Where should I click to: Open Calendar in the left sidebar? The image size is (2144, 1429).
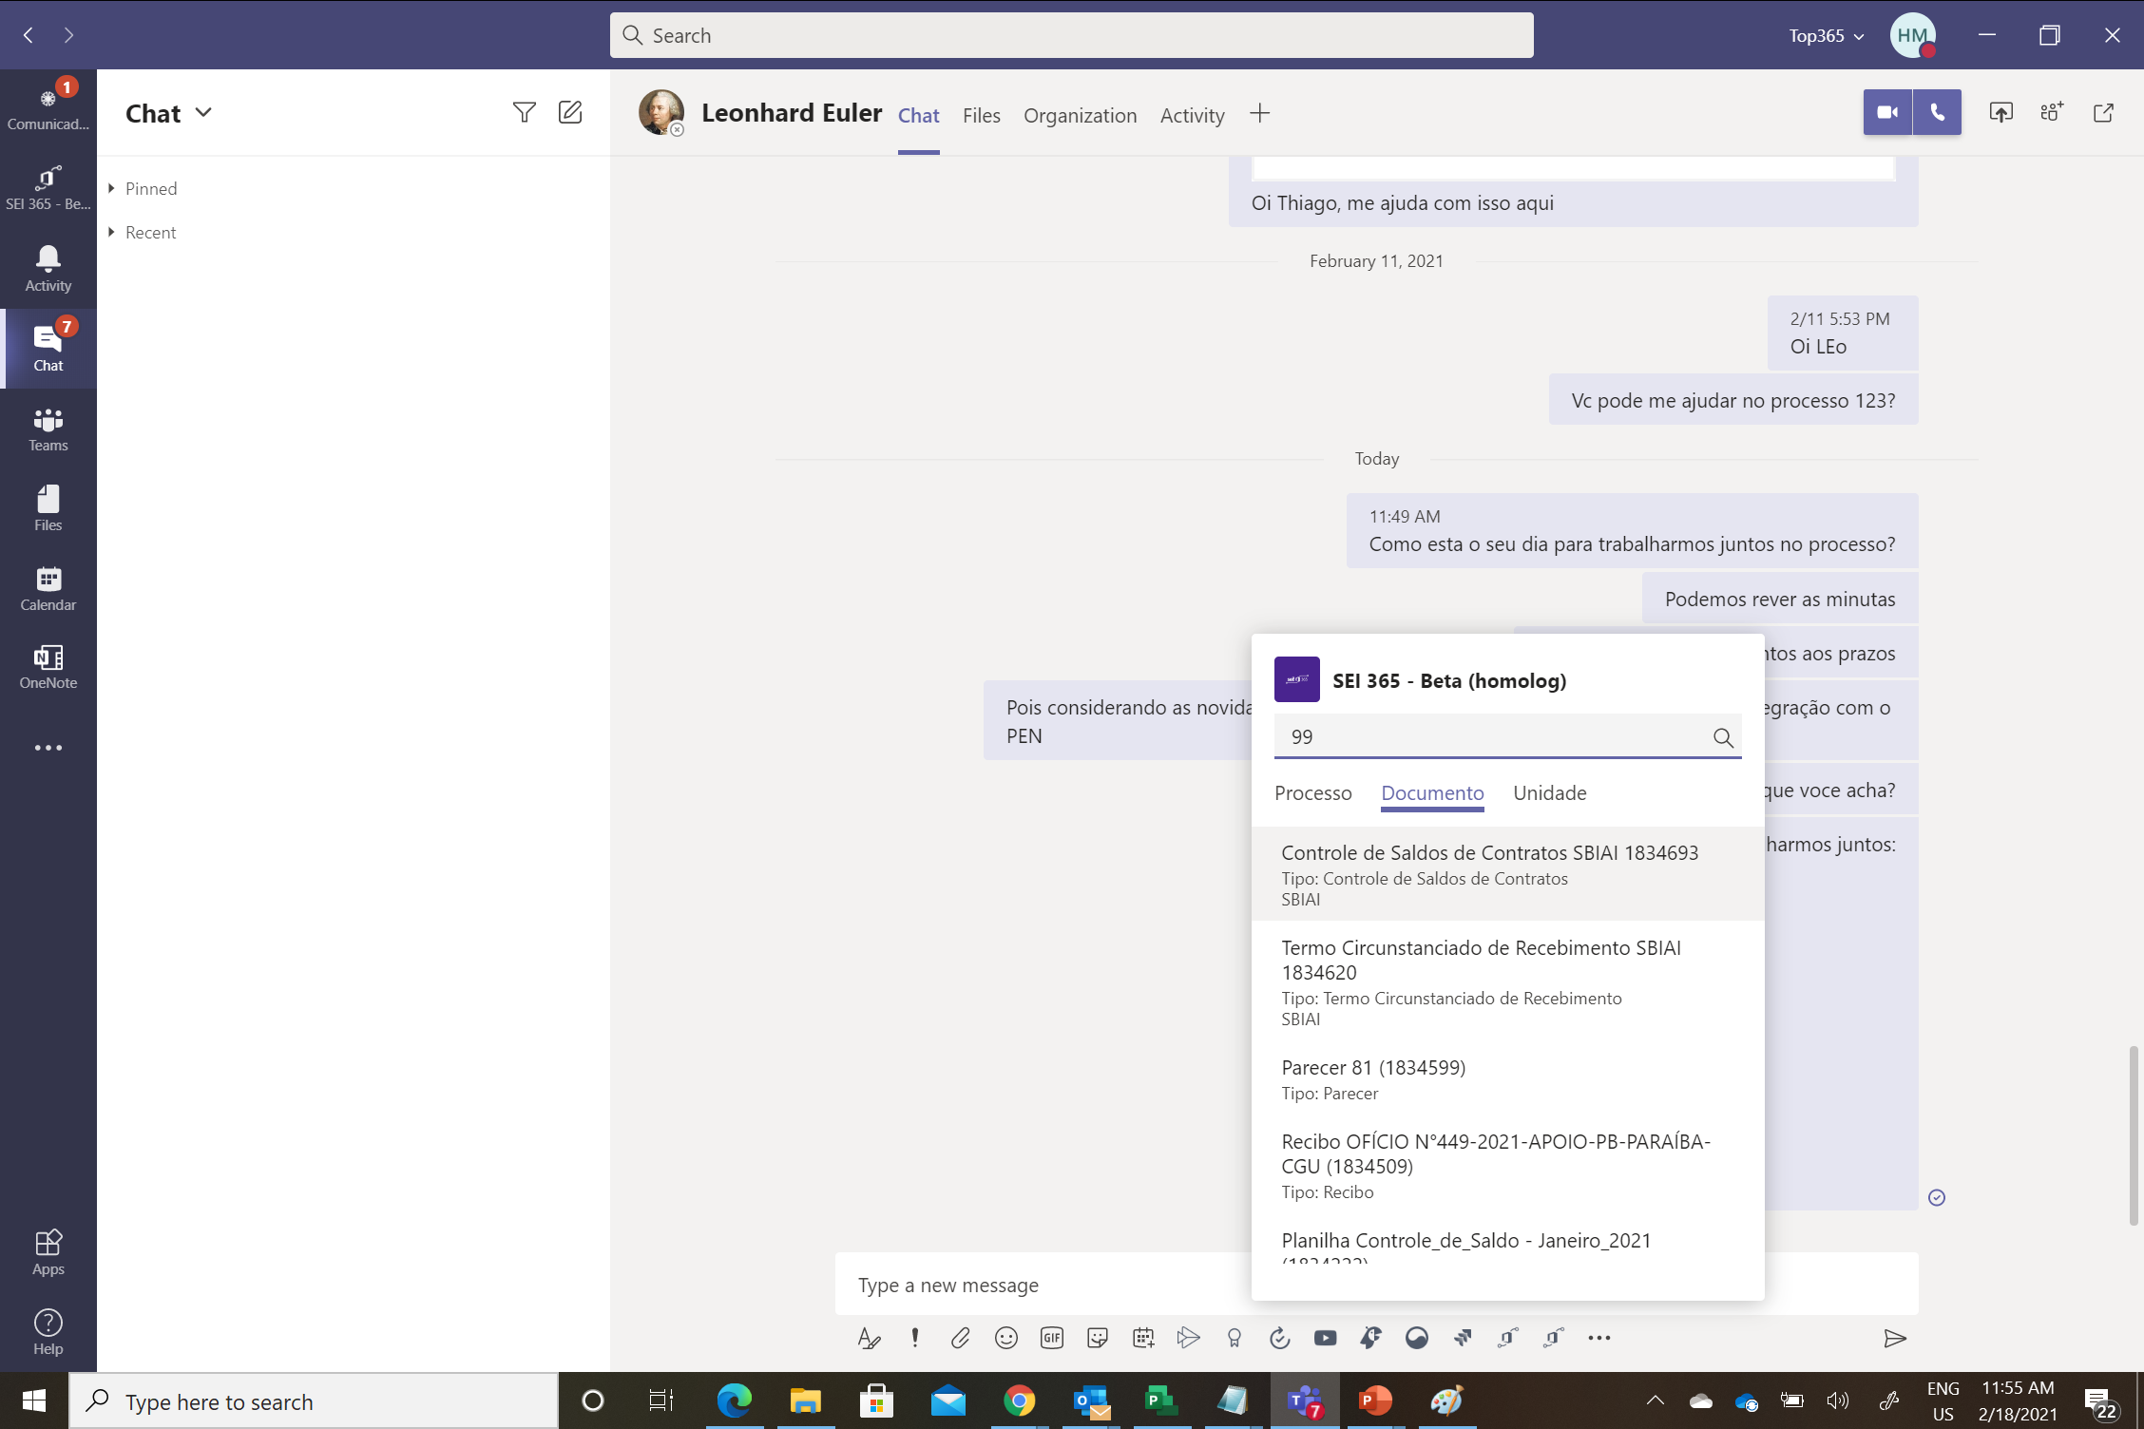click(x=48, y=588)
